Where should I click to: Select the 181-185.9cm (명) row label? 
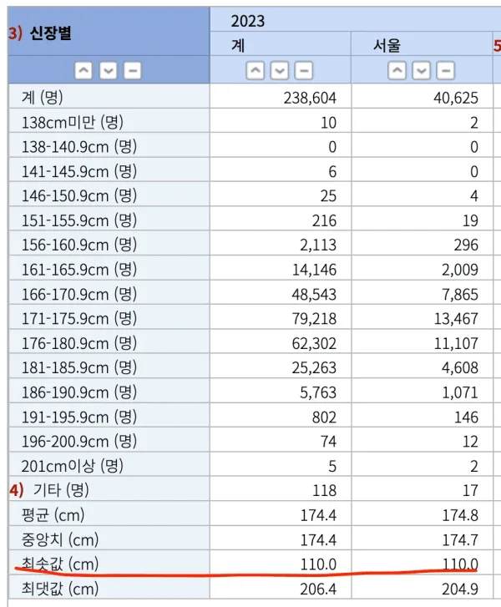pyautogui.click(x=79, y=367)
